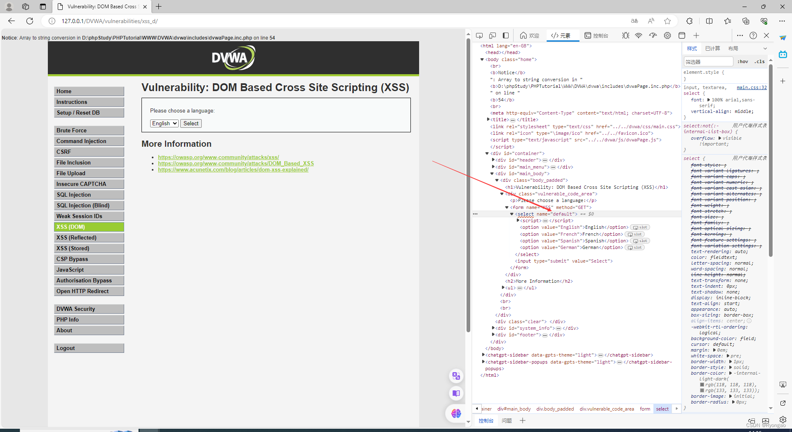Add another tool with DevTools plus icon

tap(696, 35)
